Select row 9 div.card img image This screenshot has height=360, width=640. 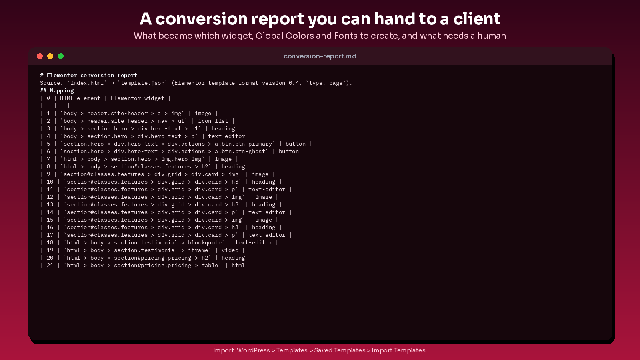(158, 174)
